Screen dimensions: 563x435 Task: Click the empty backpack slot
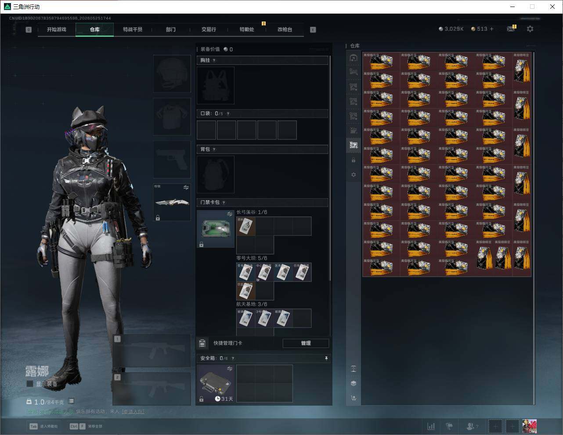[x=216, y=175]
